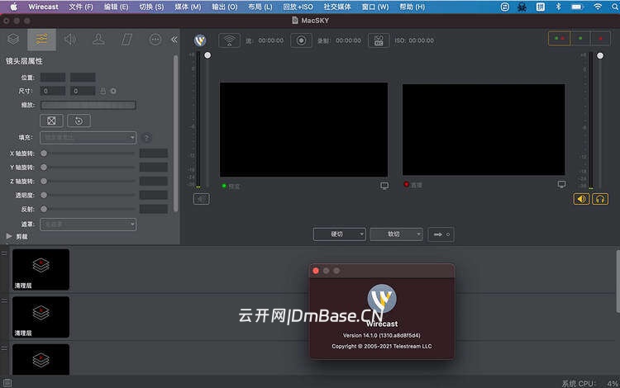This screenshot has width=620, height=388.
Task: Click the first position input field
Action: (x=53, y=77)
